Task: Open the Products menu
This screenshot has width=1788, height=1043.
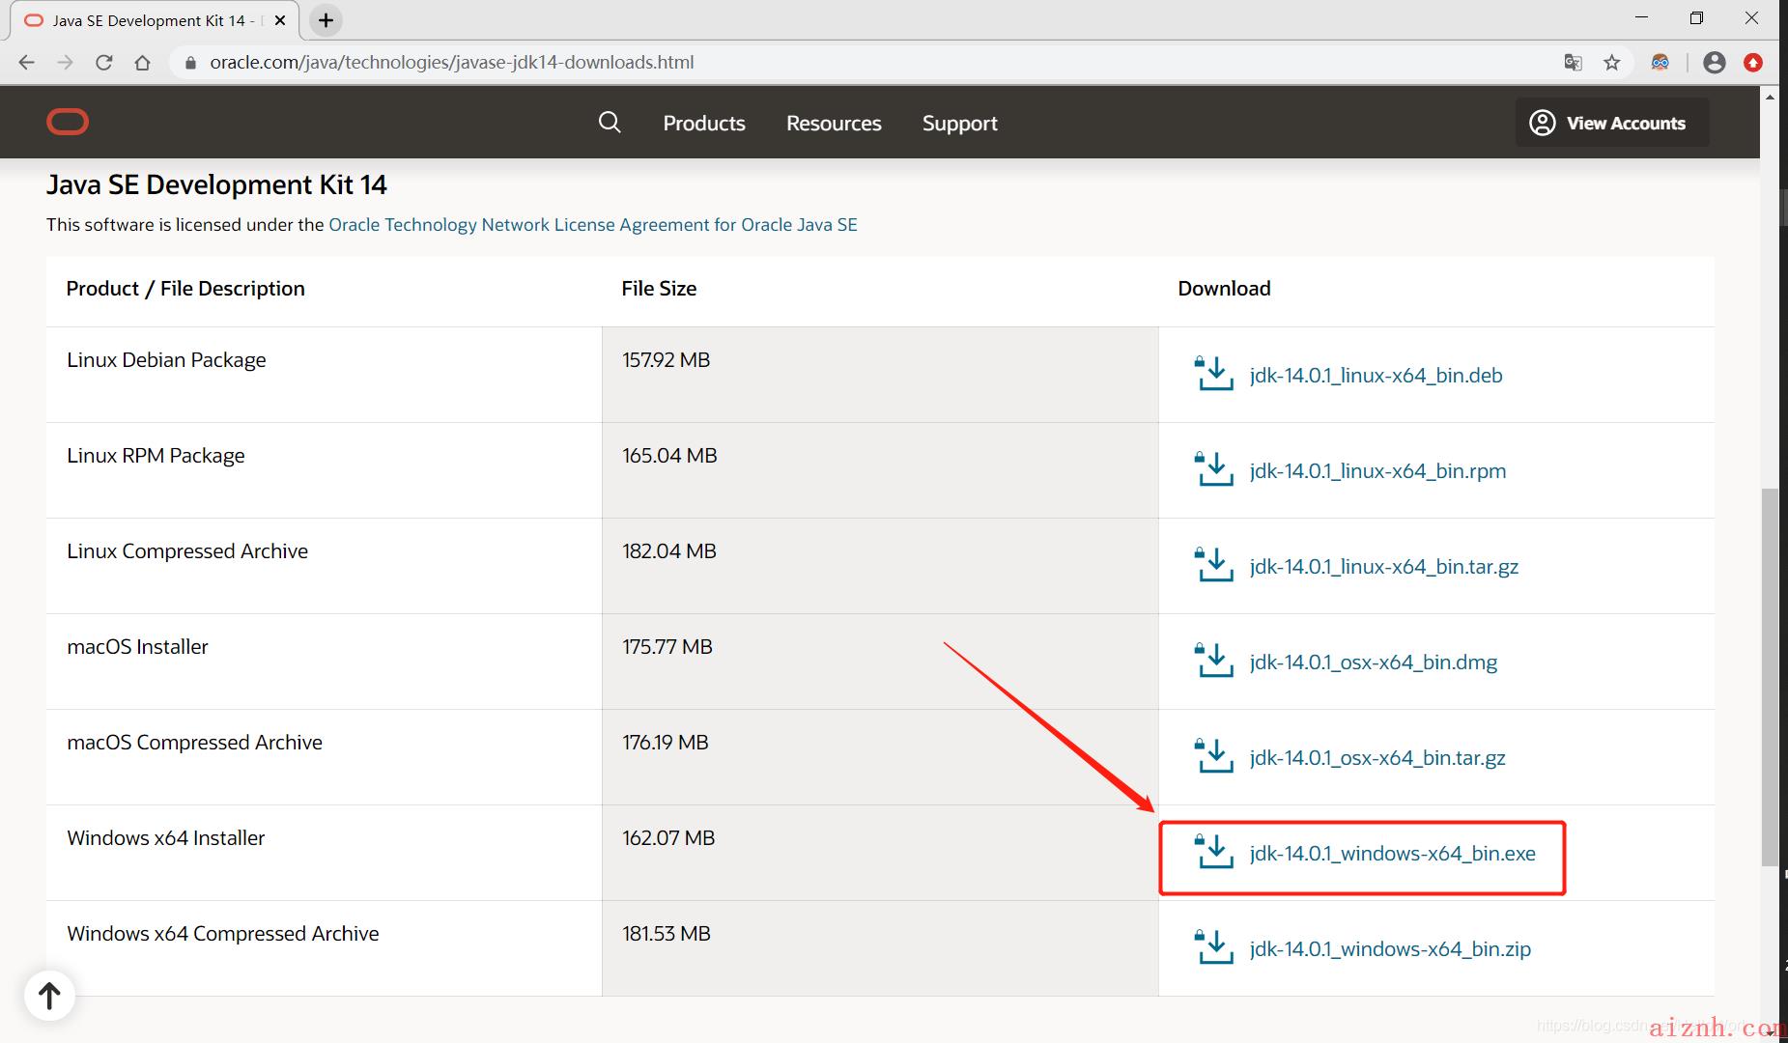Action: pyautogui.click(x=704, y=124)
